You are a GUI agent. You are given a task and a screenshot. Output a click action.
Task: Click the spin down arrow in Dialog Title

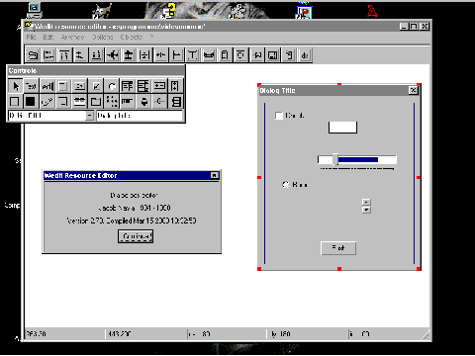(366, 210)
